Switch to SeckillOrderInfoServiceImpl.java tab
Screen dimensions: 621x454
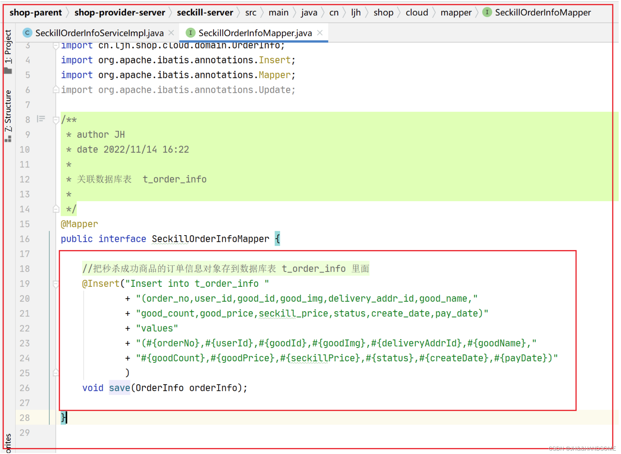pyautogui.click(x=100, y=33)
